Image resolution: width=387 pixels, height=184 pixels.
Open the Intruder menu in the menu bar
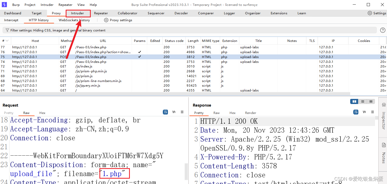[47, 4]
